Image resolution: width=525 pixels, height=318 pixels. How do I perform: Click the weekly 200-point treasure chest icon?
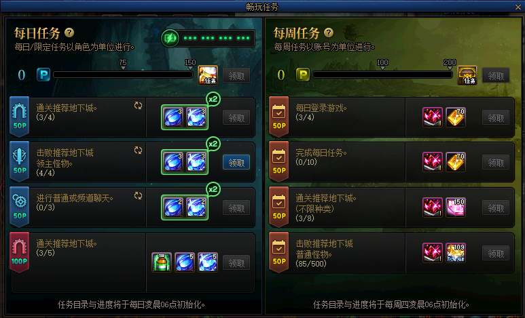pyautogui.click(x=467, y=75)
